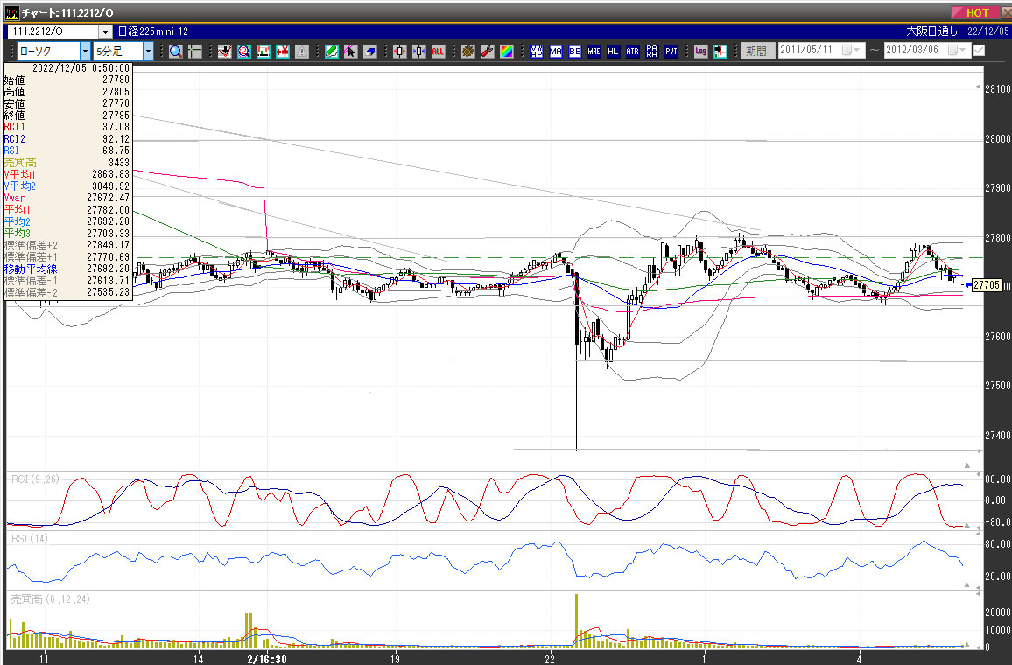Toggle the MA moving average indicator
The width and height of the screenshot is (1012, 665).
(x=556, y=52)
